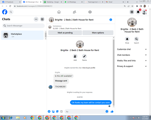Focus the Search Messenger field
The image size is (151, 120).
coord(23,26)
